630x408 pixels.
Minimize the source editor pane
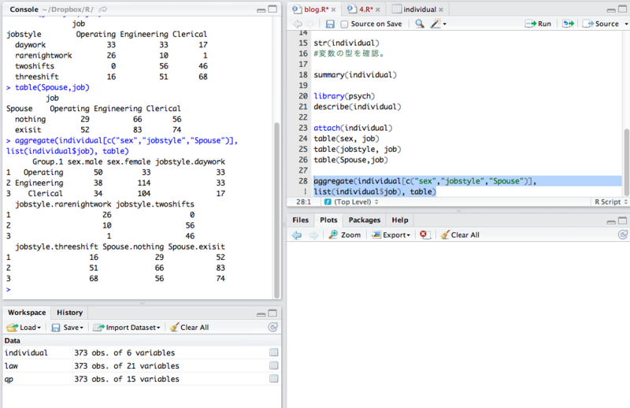tap(611, 9)
